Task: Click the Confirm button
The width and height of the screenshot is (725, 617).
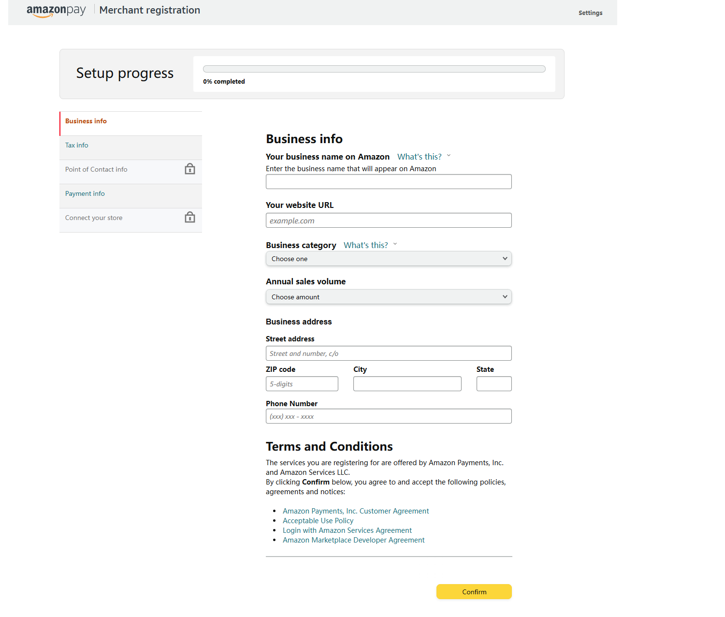Action: click(x=474, y=592)
